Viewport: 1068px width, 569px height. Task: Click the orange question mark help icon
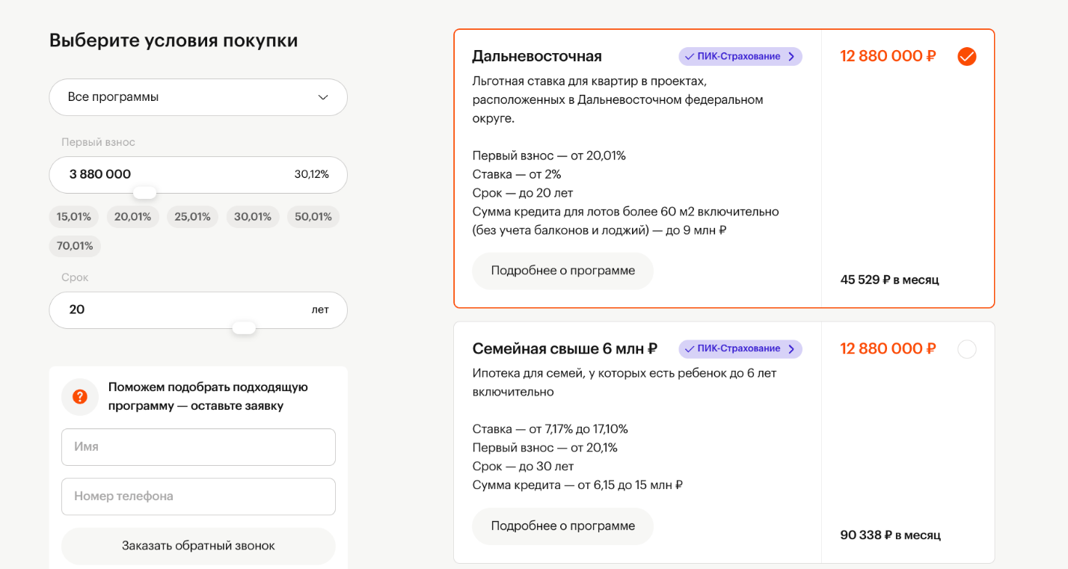[x=80, y=396]
